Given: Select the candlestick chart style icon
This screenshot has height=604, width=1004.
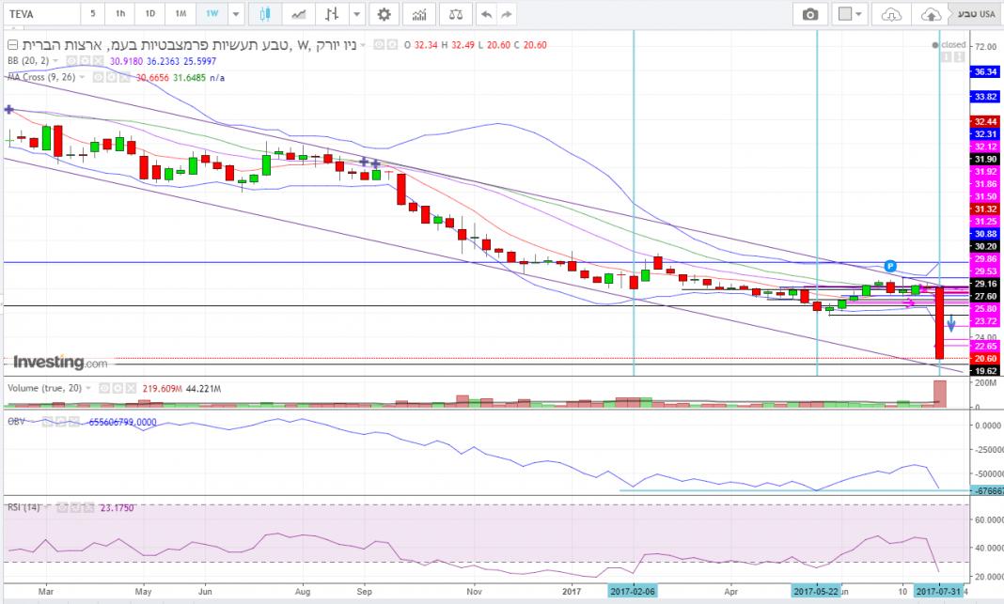Looking at the screenshot, I should pos(264,14).
